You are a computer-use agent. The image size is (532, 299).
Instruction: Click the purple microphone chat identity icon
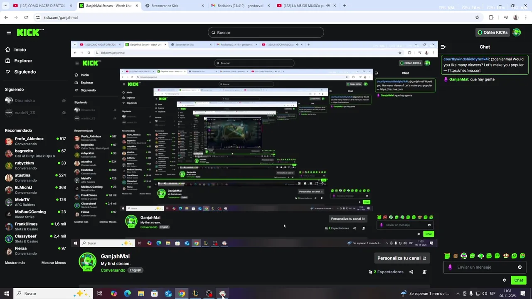450,267
